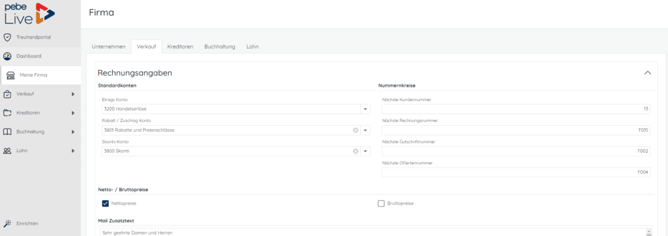Open Einrichten wizard wand icon

point(7,223)
